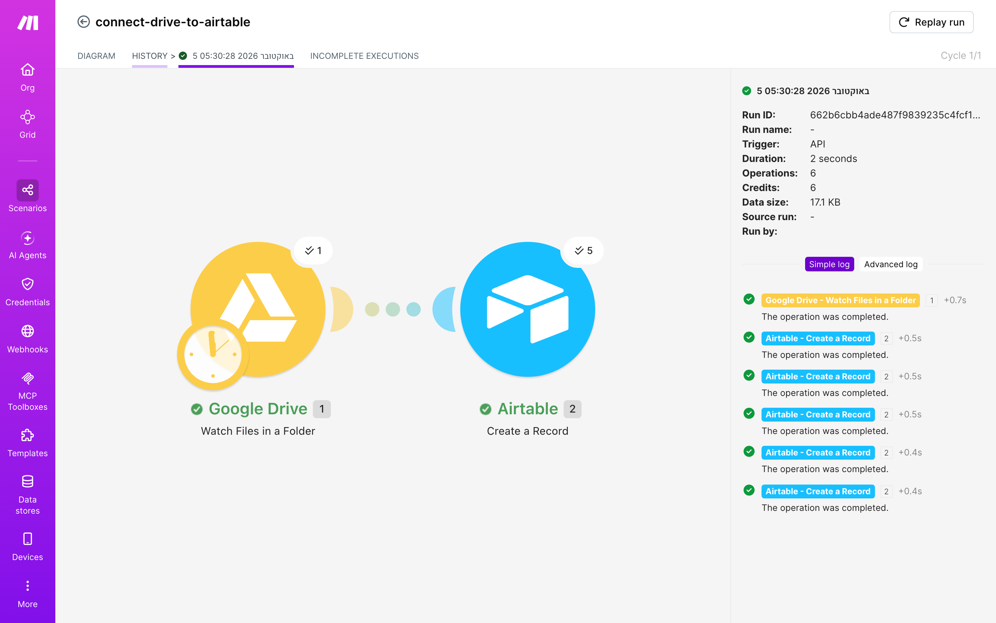This screenshot has width=996, height=623.
Task: Click the Airtable module name label
Action: tap(528, 409)
